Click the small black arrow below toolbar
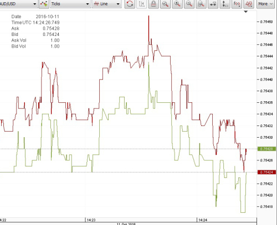 tap(245, 12)
